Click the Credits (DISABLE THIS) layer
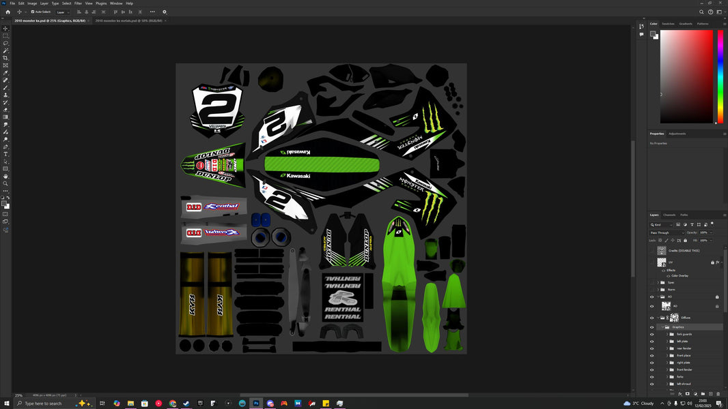728x409 pixels. (x=683, y=250)
